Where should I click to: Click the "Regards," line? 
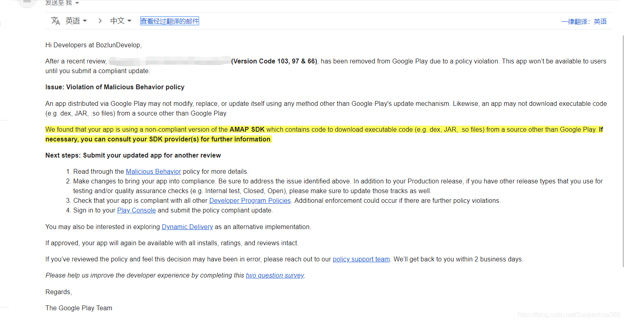pos(59,292)
